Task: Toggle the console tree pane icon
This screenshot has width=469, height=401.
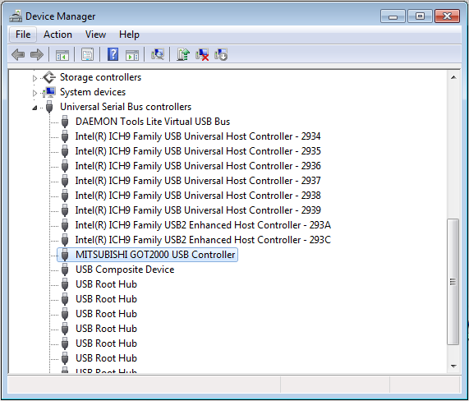Action: point(62,55)
